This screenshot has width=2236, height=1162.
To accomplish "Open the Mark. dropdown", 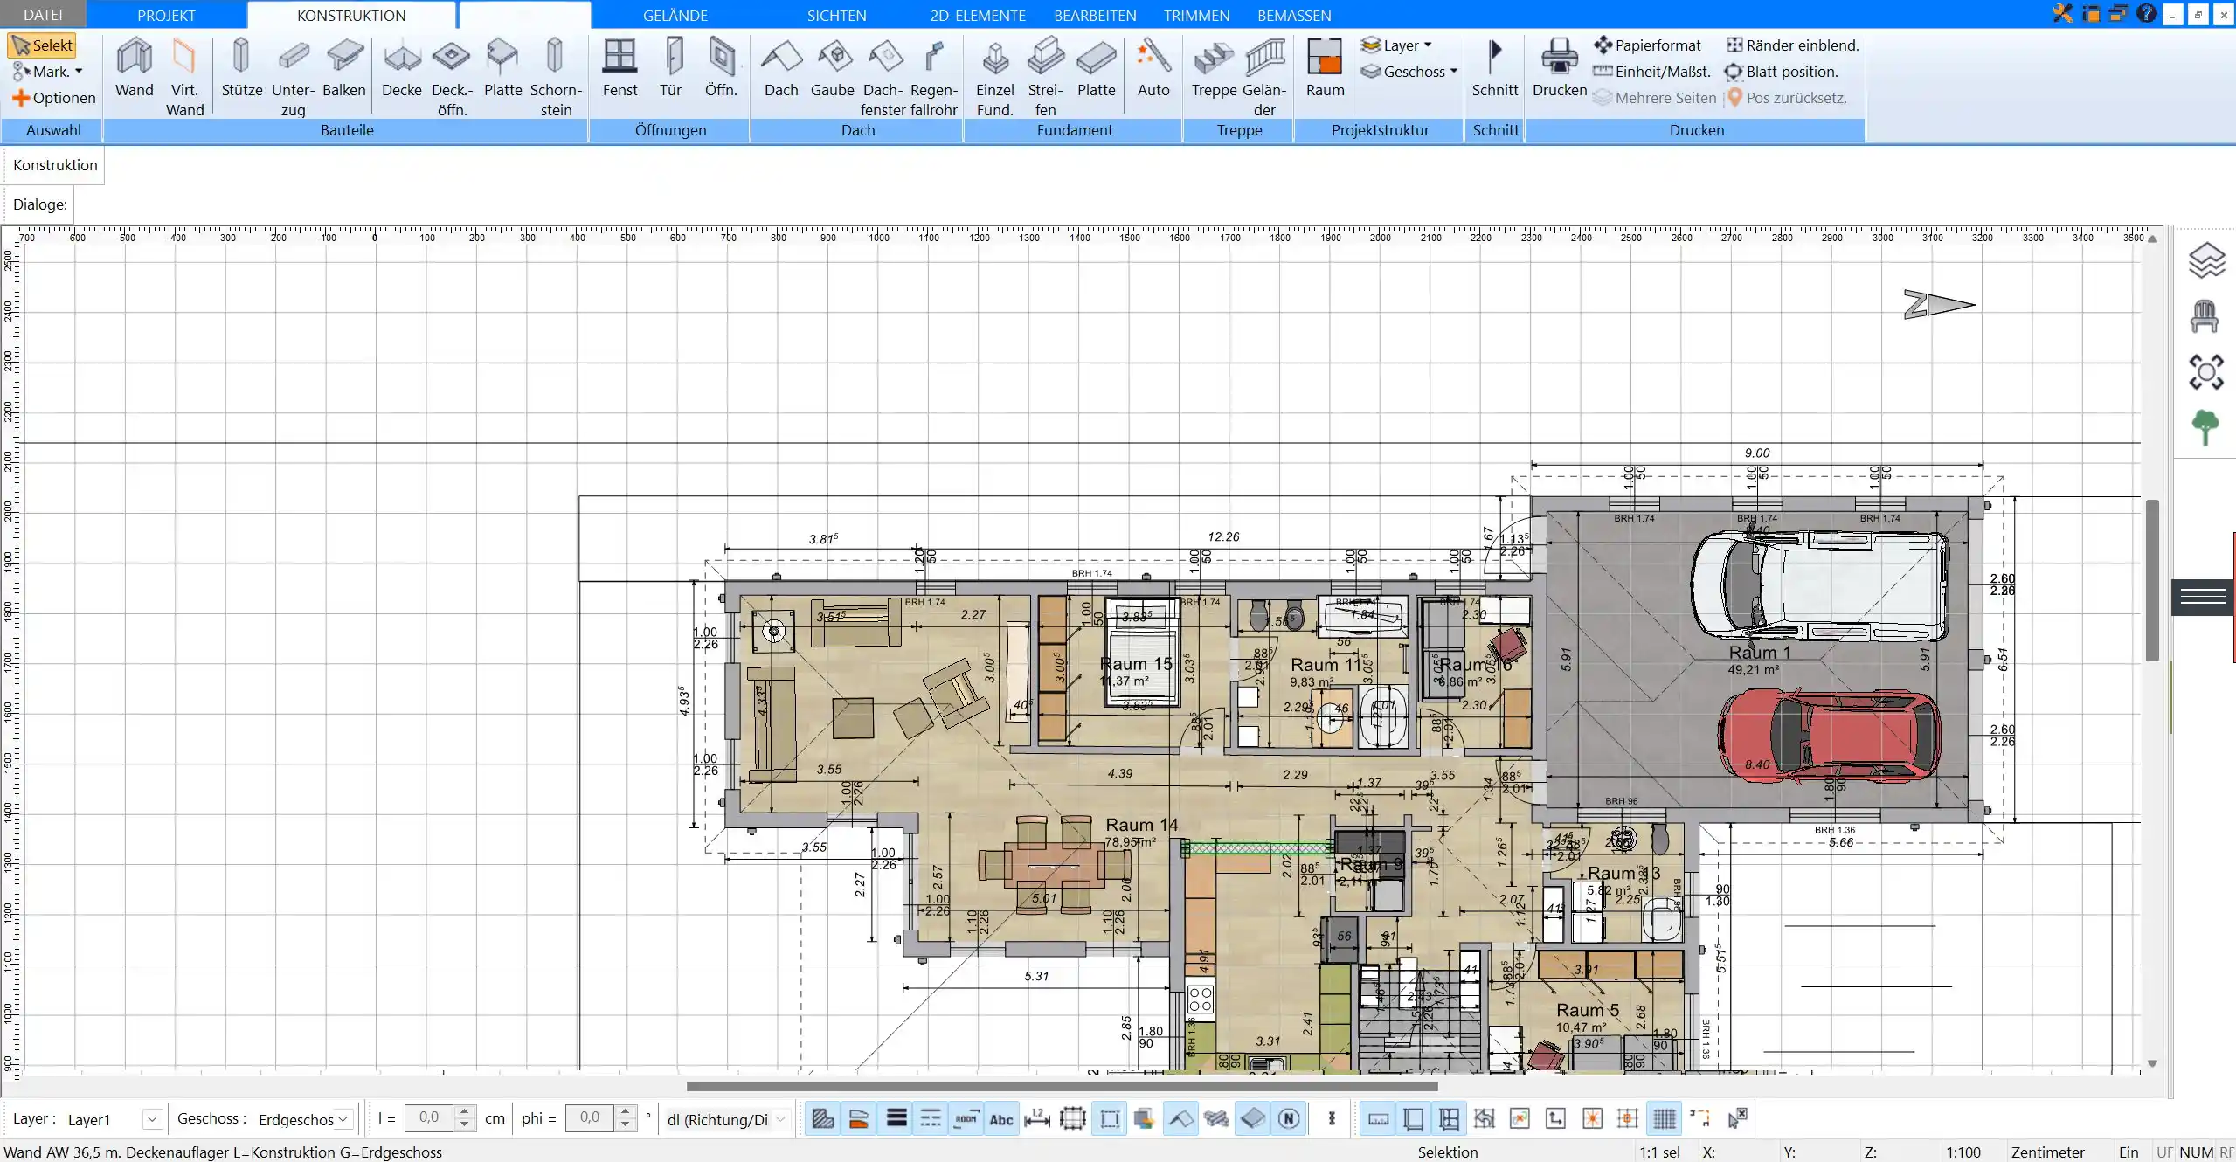I will tap(48, 72).
